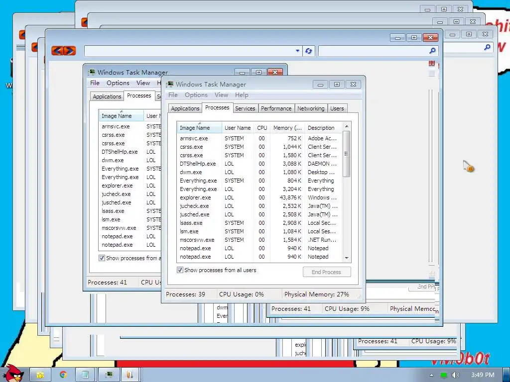Image resolution: width=510 pixels, height=382 pixels.
Task: Select explorer.exe in the back Task Manager
Action: click(x=130, y=186)
